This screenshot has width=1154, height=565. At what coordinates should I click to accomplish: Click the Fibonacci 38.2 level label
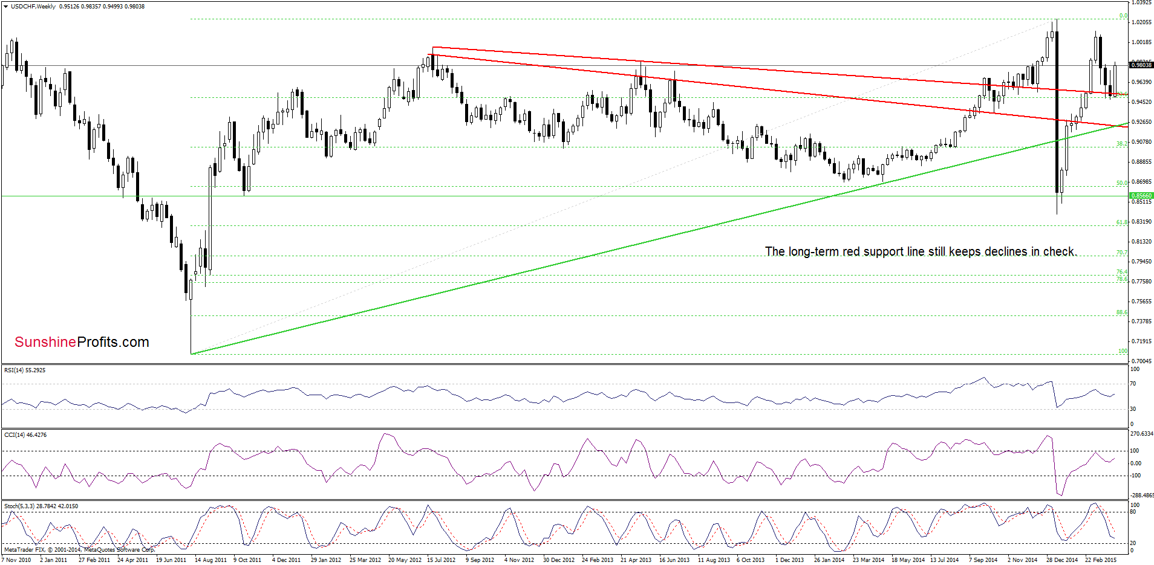[1122, 144]
